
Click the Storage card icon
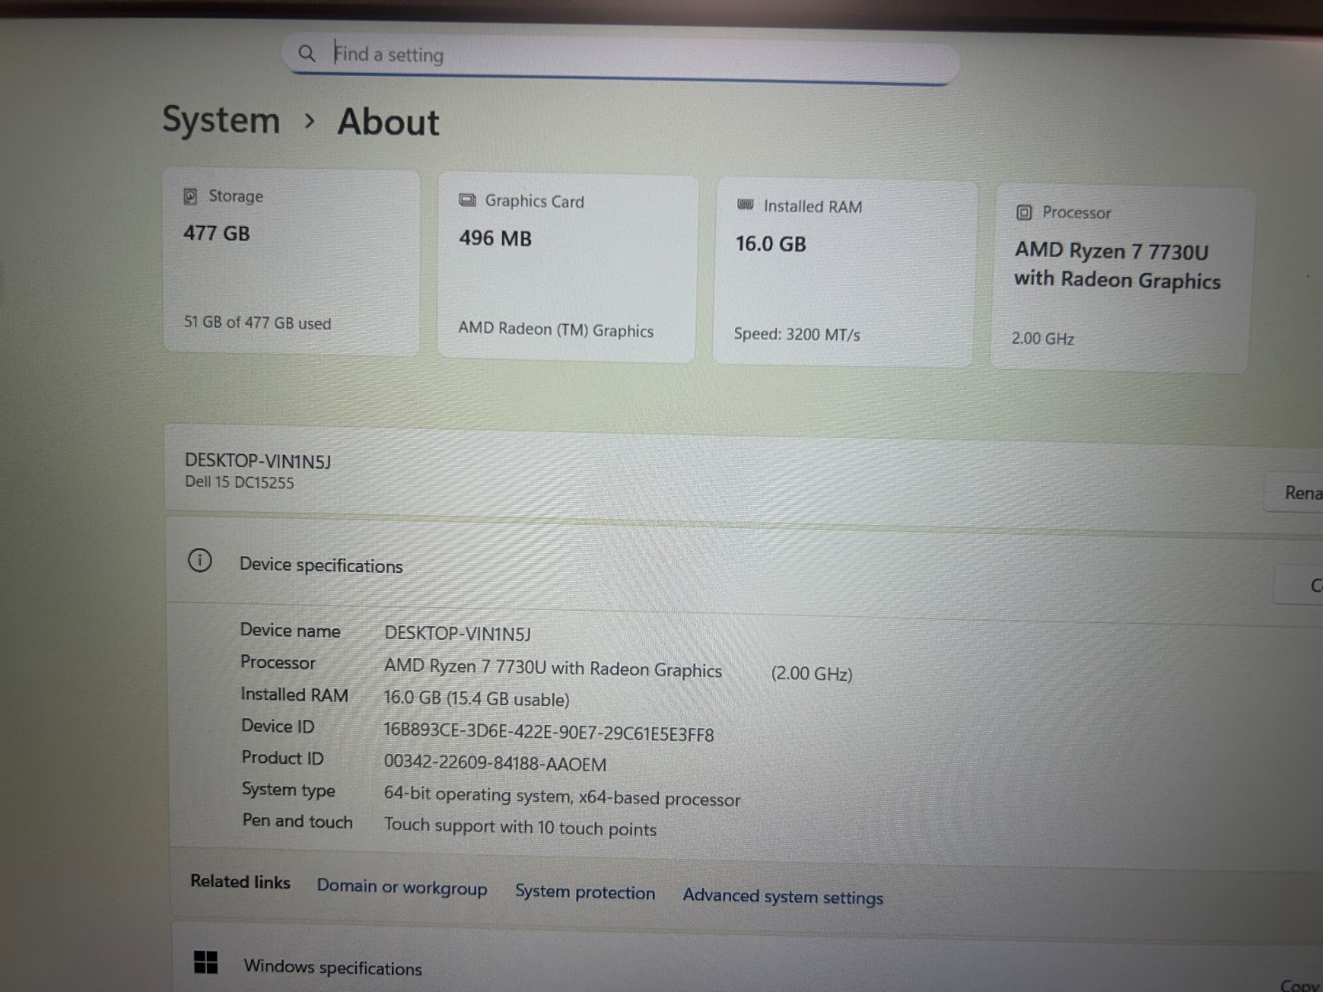point(190,196)
